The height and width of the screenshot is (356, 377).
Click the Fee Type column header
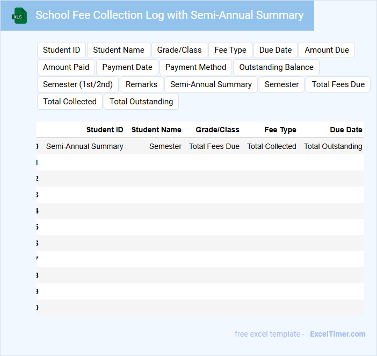coord(280,130)
